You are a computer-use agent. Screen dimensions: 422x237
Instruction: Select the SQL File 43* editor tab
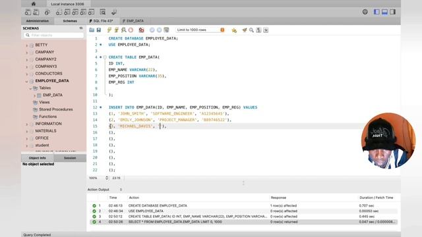[x=102, y=20]
